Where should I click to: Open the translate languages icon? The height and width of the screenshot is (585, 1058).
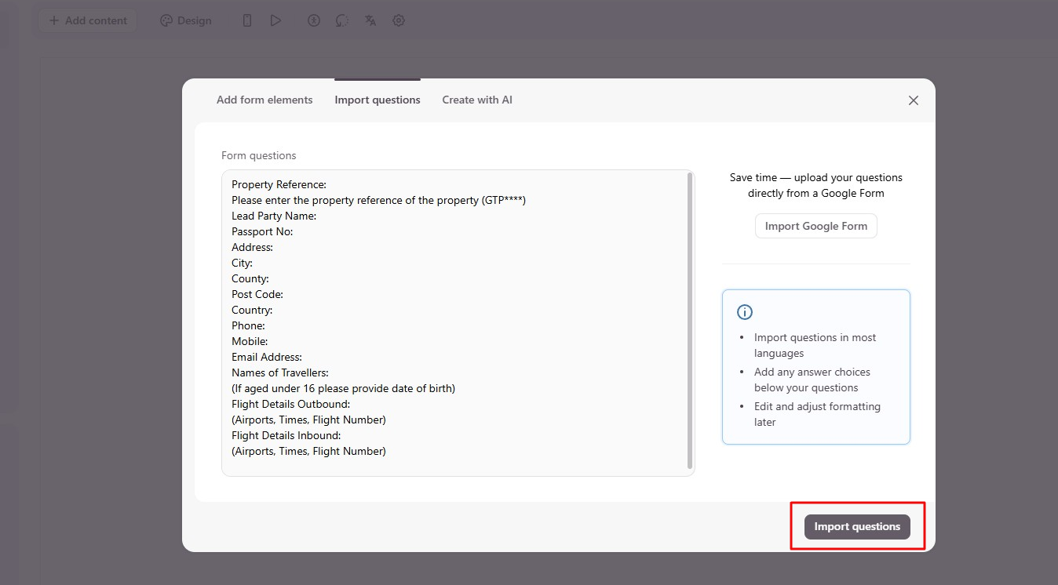370,20
